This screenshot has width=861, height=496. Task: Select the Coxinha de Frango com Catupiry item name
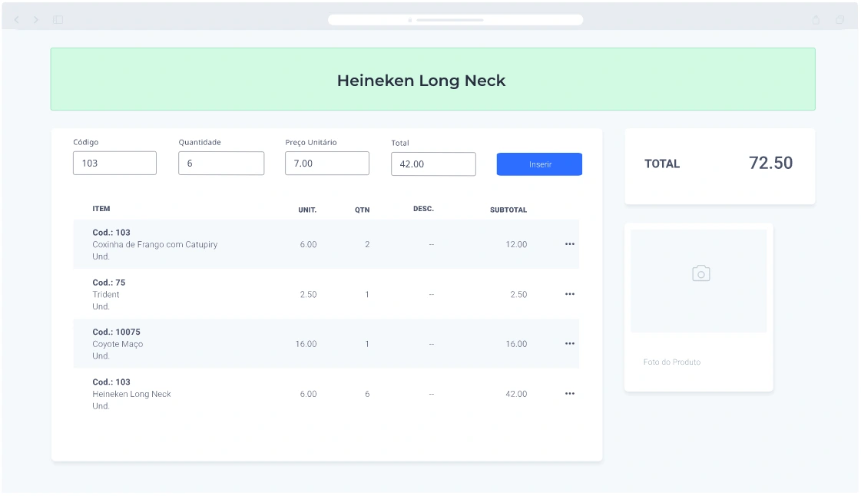(154, 244)
